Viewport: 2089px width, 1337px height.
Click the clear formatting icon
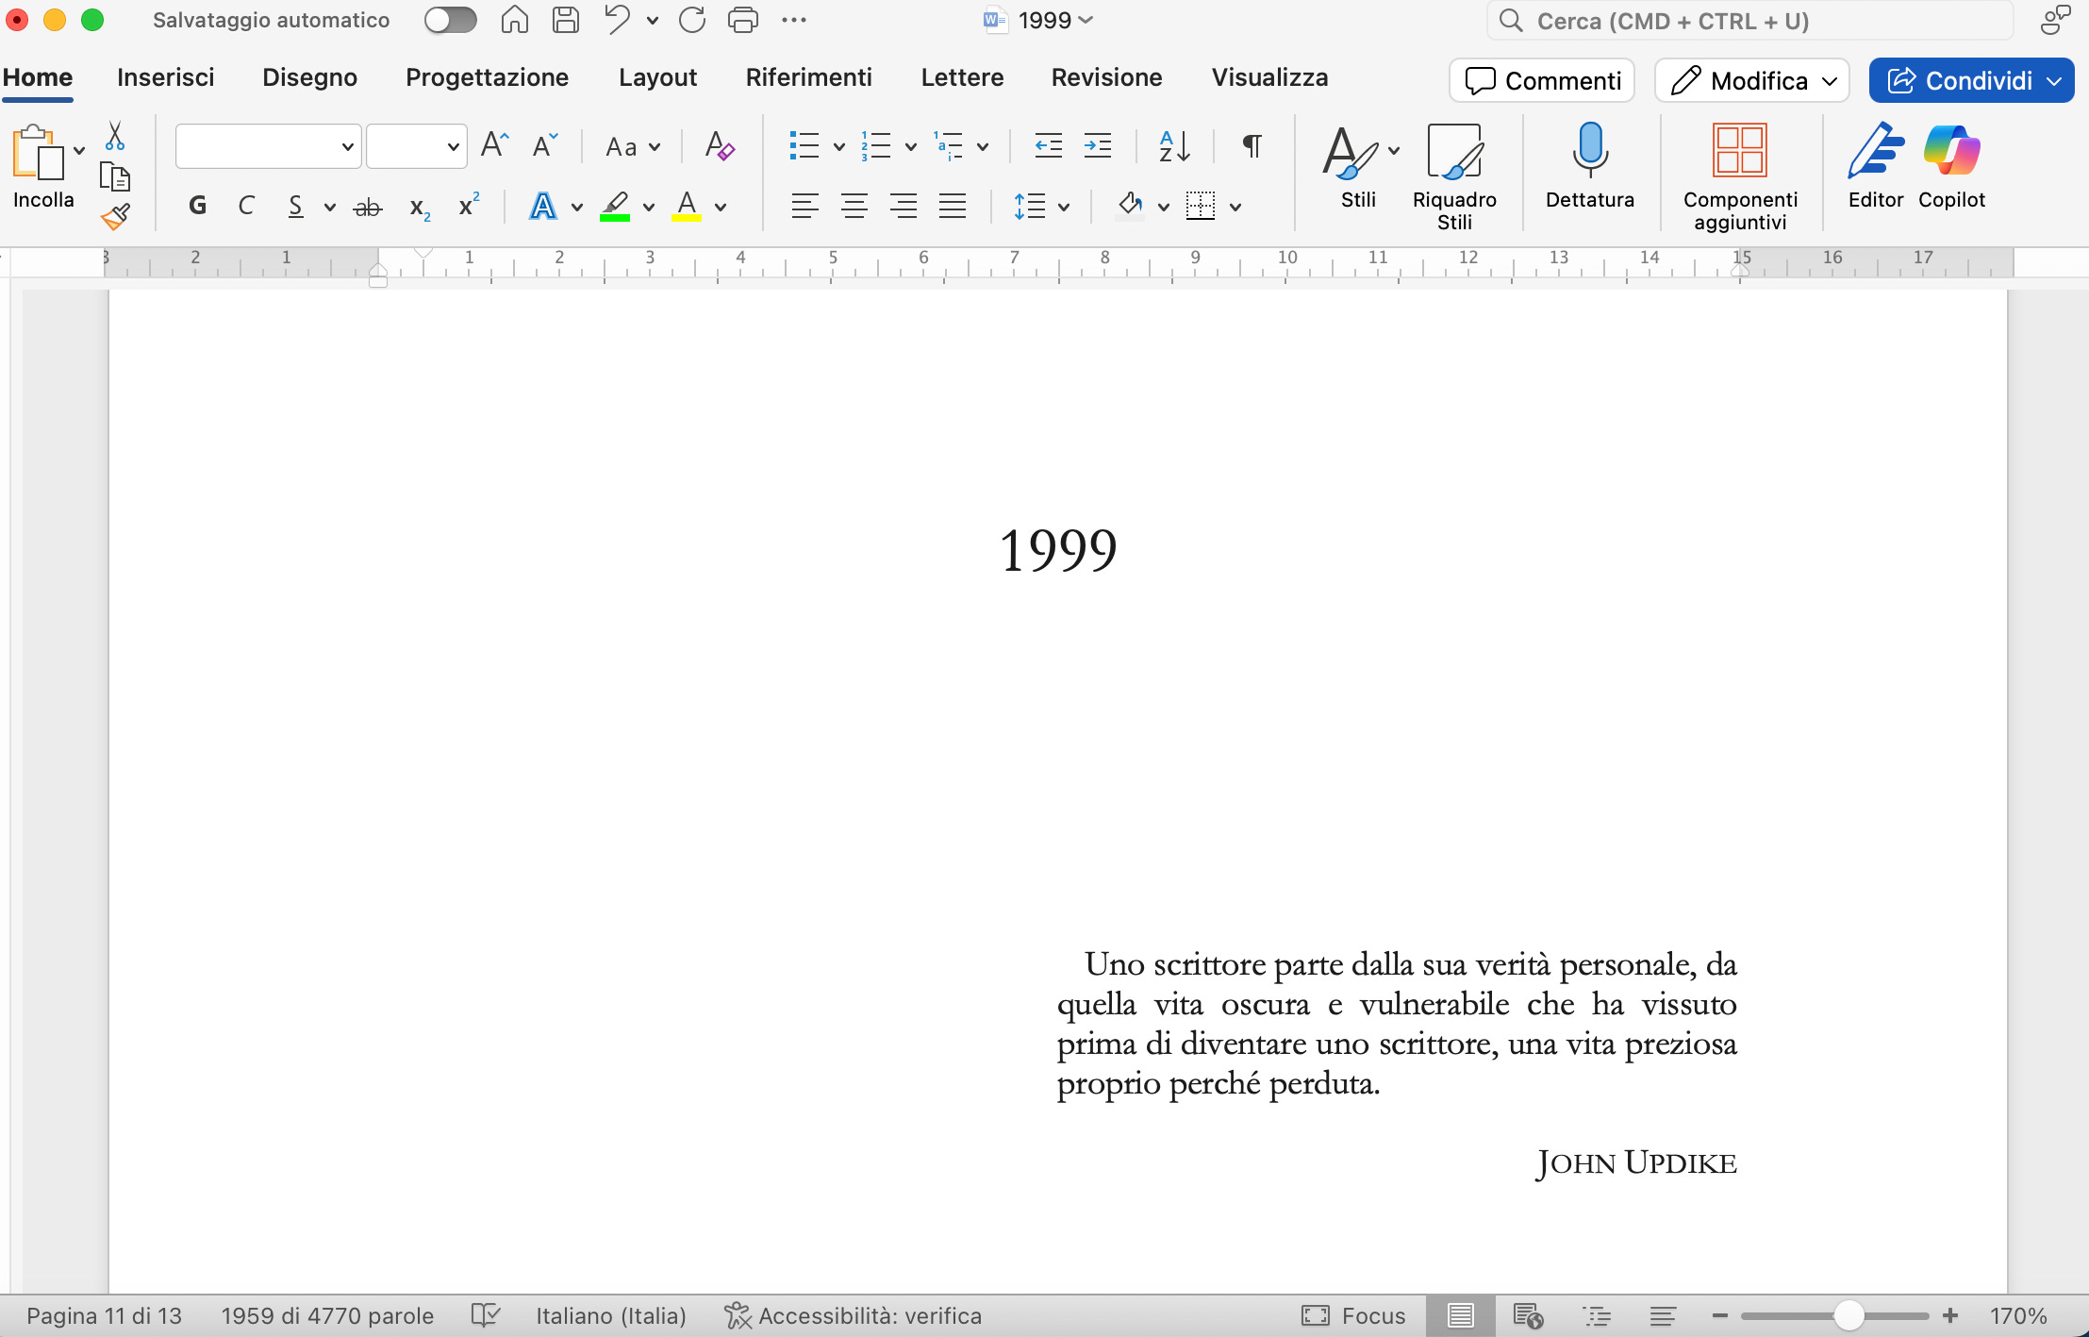pyautogui.click(x=720, y=146)
